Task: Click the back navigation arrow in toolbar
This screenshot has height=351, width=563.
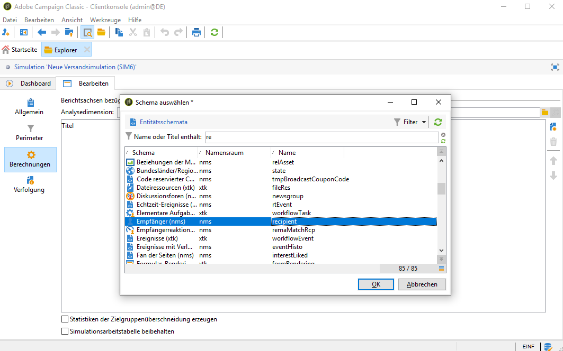Action: (x=42, y=33)
